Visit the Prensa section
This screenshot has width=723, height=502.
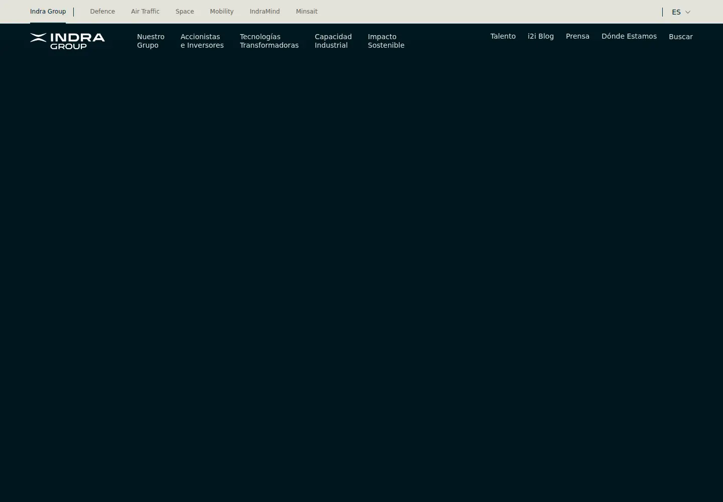577,36
